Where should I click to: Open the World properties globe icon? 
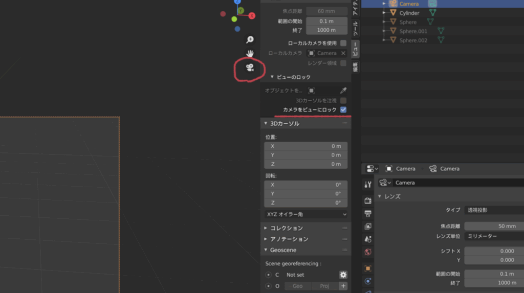point(367,252)
